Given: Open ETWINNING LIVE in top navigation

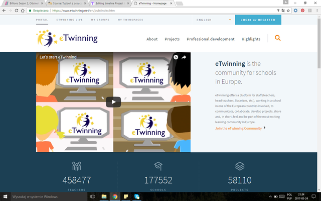Looking at the screenshot, I should tap(70, 20).
